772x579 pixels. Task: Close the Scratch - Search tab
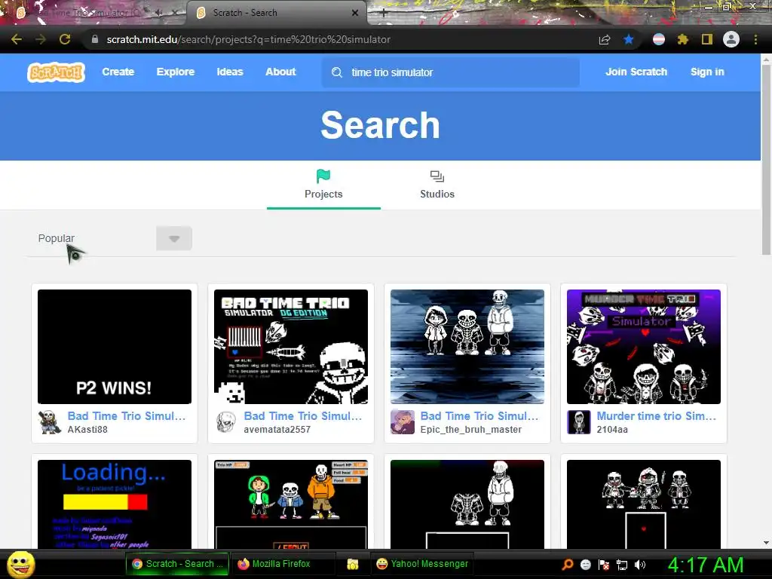tap(354, 13)
